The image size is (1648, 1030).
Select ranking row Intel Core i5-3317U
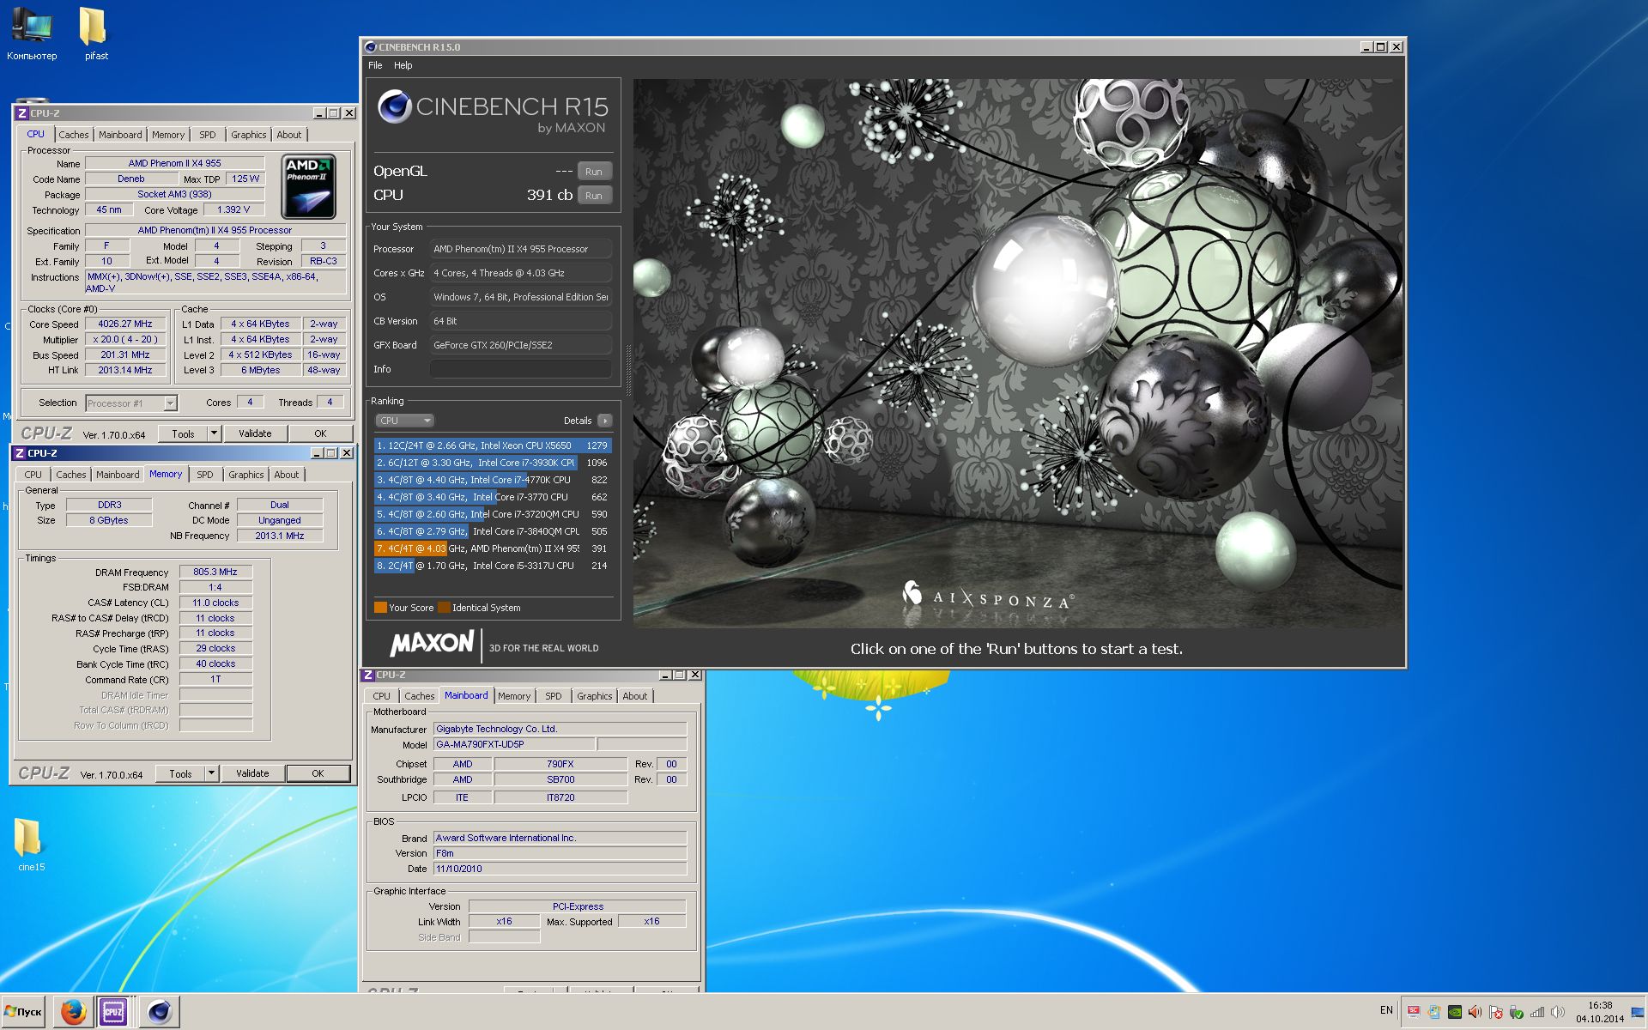click(493, 566)
